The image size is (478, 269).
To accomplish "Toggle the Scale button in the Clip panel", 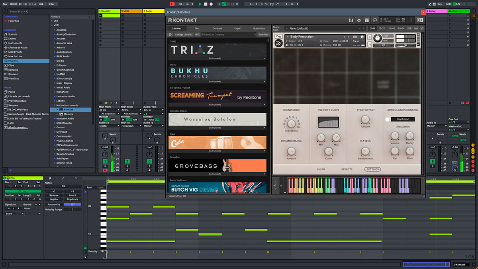I will [x=9, y=214].
